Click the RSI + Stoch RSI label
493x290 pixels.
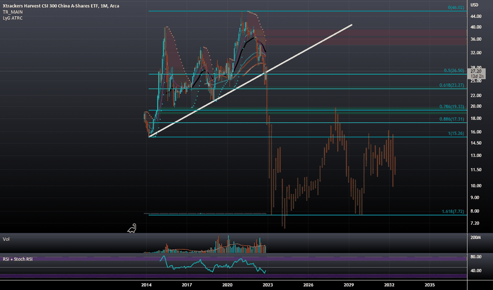(x=17, y=259)
